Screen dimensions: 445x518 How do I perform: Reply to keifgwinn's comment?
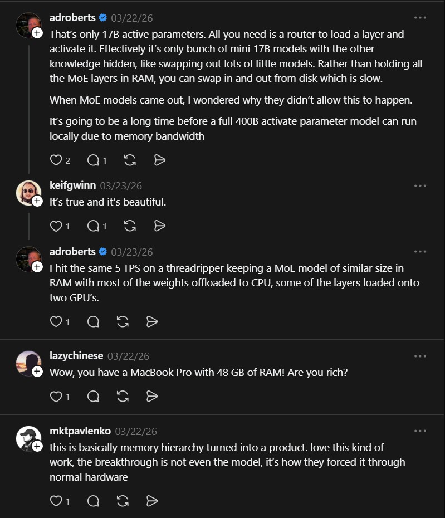[93, 226]
